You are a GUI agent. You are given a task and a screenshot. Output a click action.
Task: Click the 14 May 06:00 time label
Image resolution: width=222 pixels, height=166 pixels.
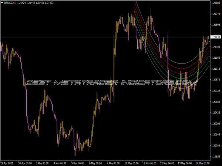pos(202,163)
